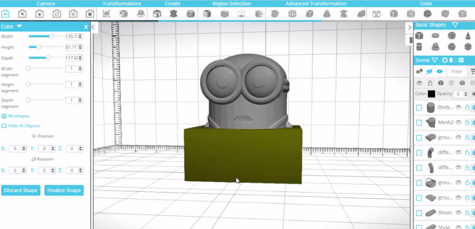
Task: Adjust the Opacity stepper arrows
Action: click(x=466, y=94)
